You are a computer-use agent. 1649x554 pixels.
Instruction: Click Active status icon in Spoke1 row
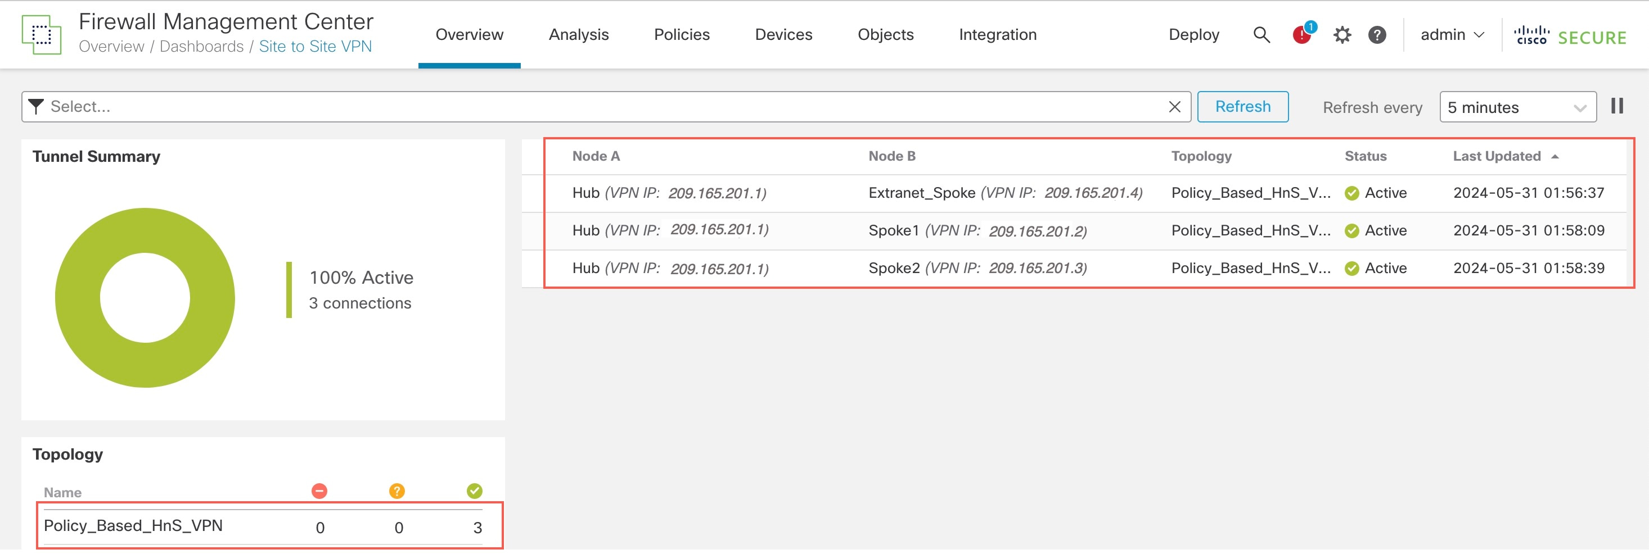click(1351, 231)
